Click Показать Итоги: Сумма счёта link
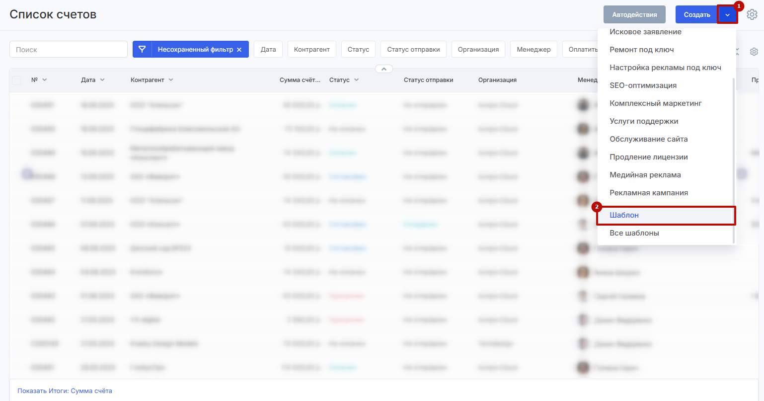 [x=65, y=391]
